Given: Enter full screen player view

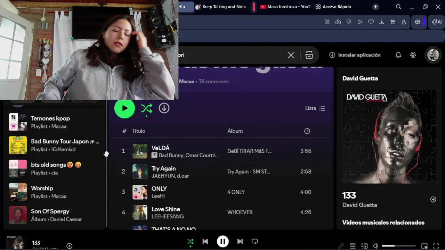Looking at the screenshot, I should 436,246.
